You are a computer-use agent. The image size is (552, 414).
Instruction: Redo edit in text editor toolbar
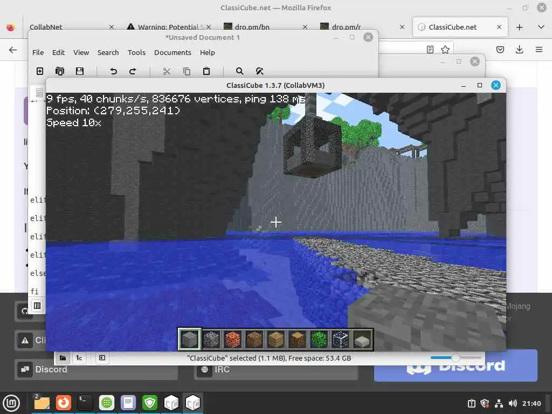(x=133, y=71)
